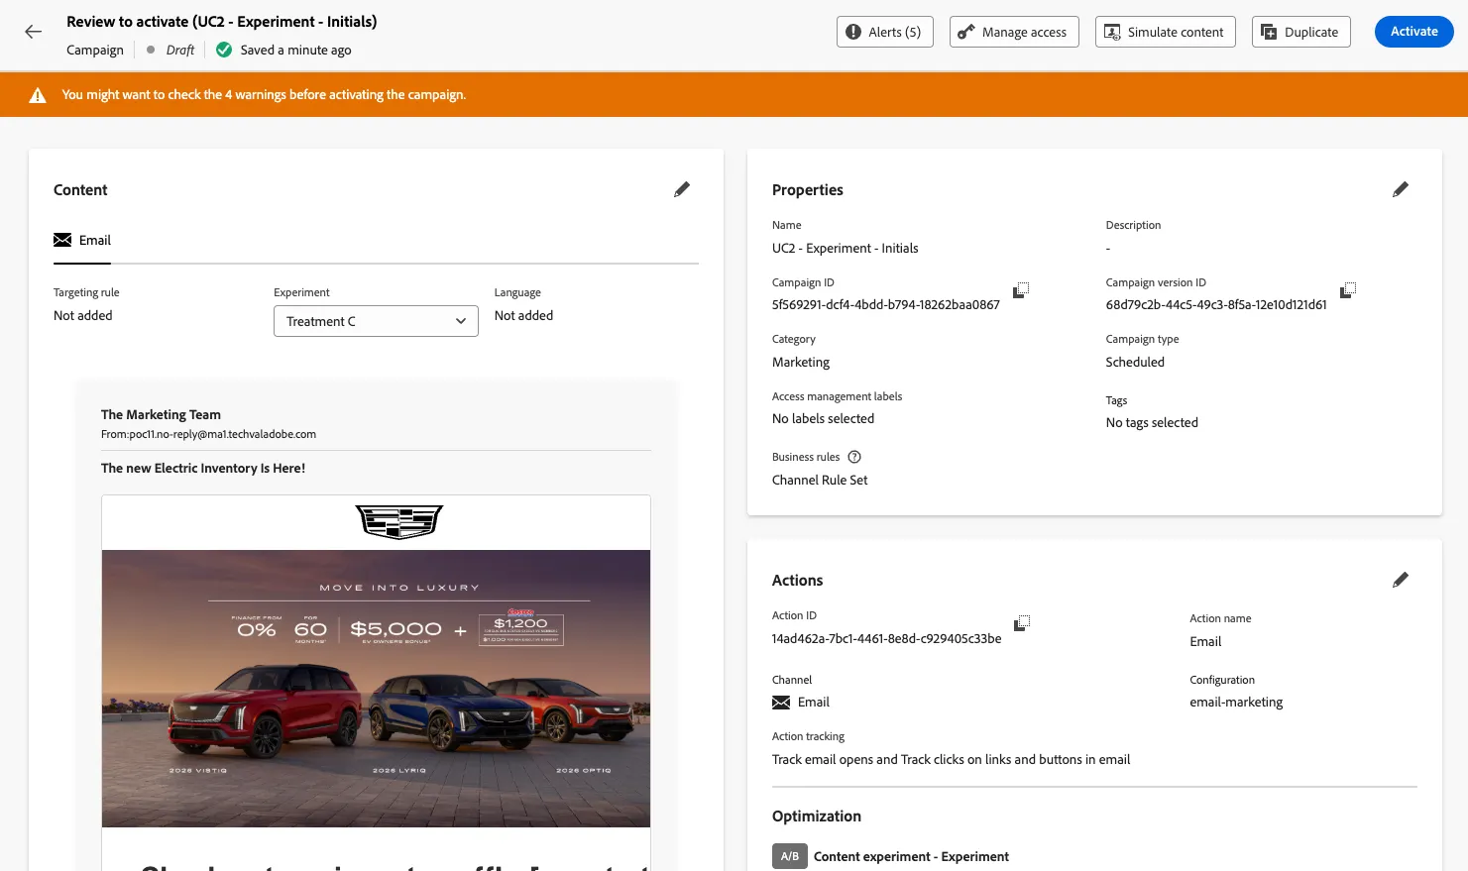Click the A/B experiment badge icon
This screenshot has height=871, width=1468.
[x=789, y=856]
